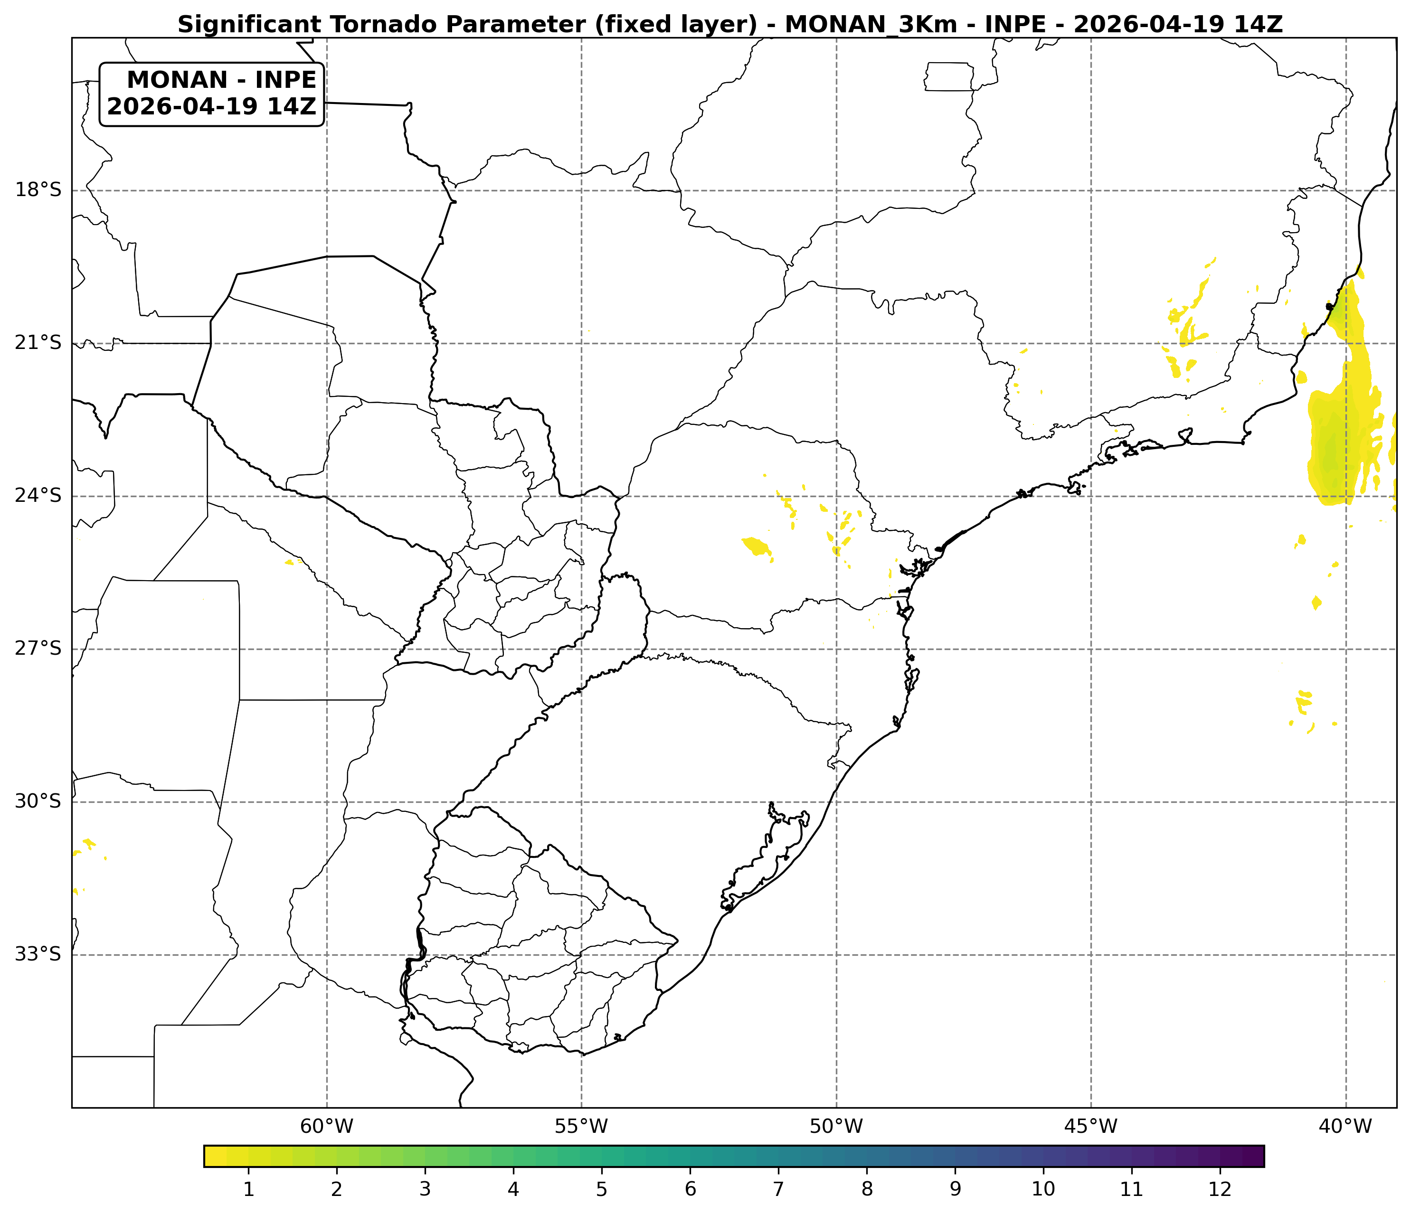This screenshot has height=1214, width=1411.
Task: Click the colorbar at value 9
Action: [955, 1156]
